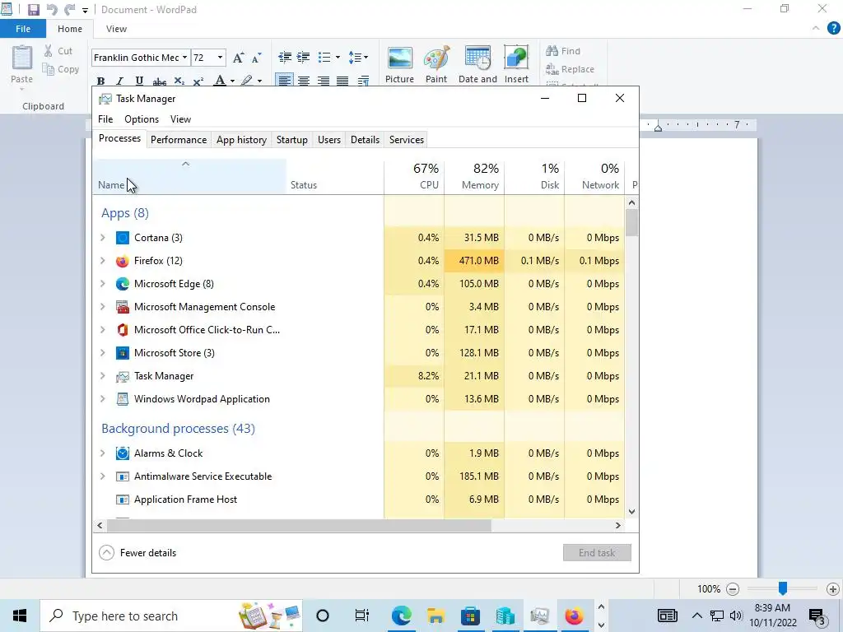This screenshot has height=632, width=843.
Task: Click the Redo icon in WordPad title bar
Action: coord(69,10)
